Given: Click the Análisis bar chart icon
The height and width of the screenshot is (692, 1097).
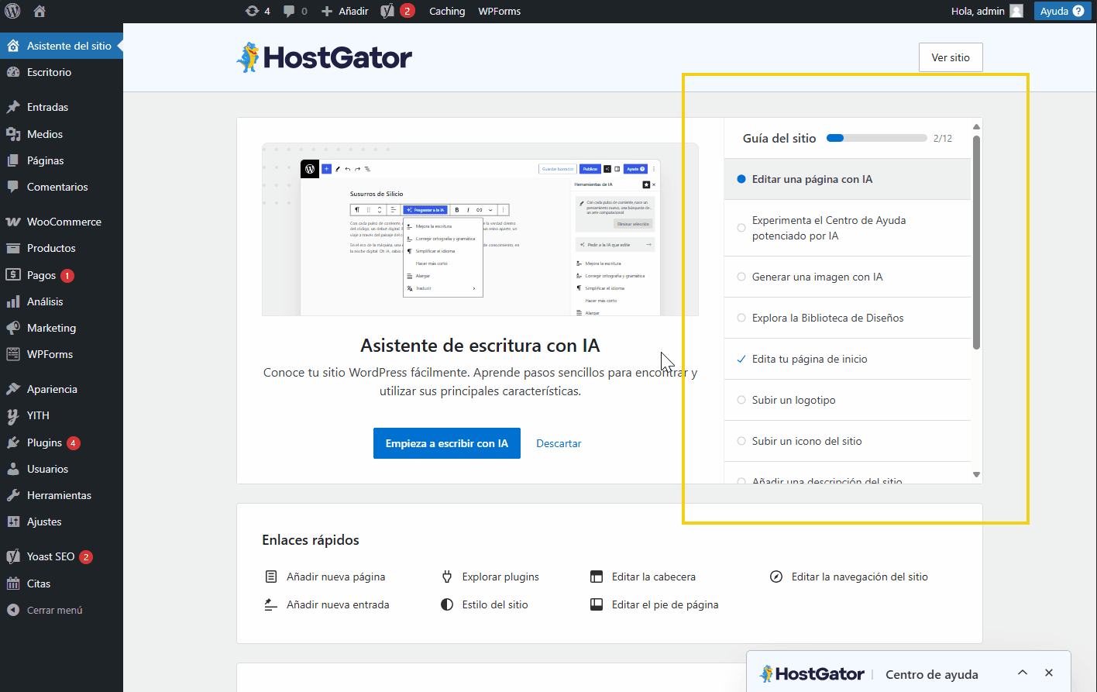Looking at the screenshot, I should coord(13,301).
